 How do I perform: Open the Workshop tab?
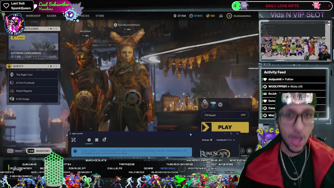(x=33, y=16)
